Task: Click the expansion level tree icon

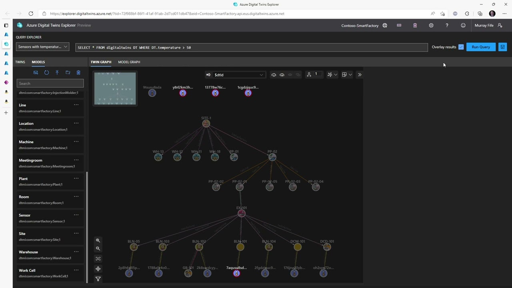Action: tap(309, 75)
